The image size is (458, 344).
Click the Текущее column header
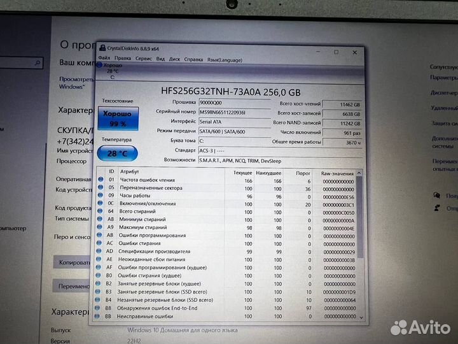pyautogui.click(x=243, y=173)
